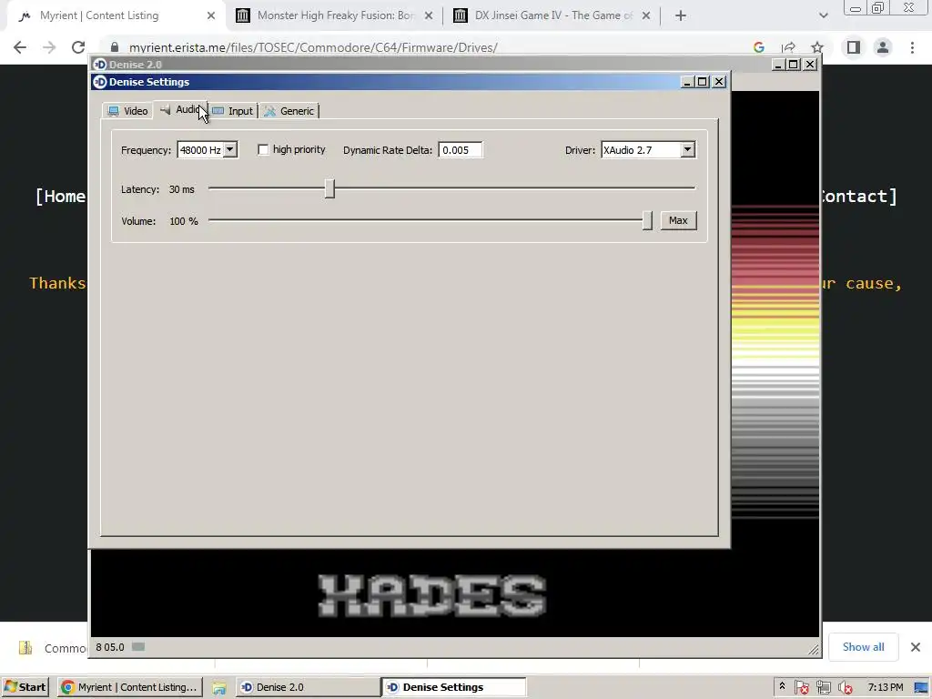Close the Myrient Content Listing tab
Image resolution: width=932 pixels, height=699 pixels.
click(211, 16)
